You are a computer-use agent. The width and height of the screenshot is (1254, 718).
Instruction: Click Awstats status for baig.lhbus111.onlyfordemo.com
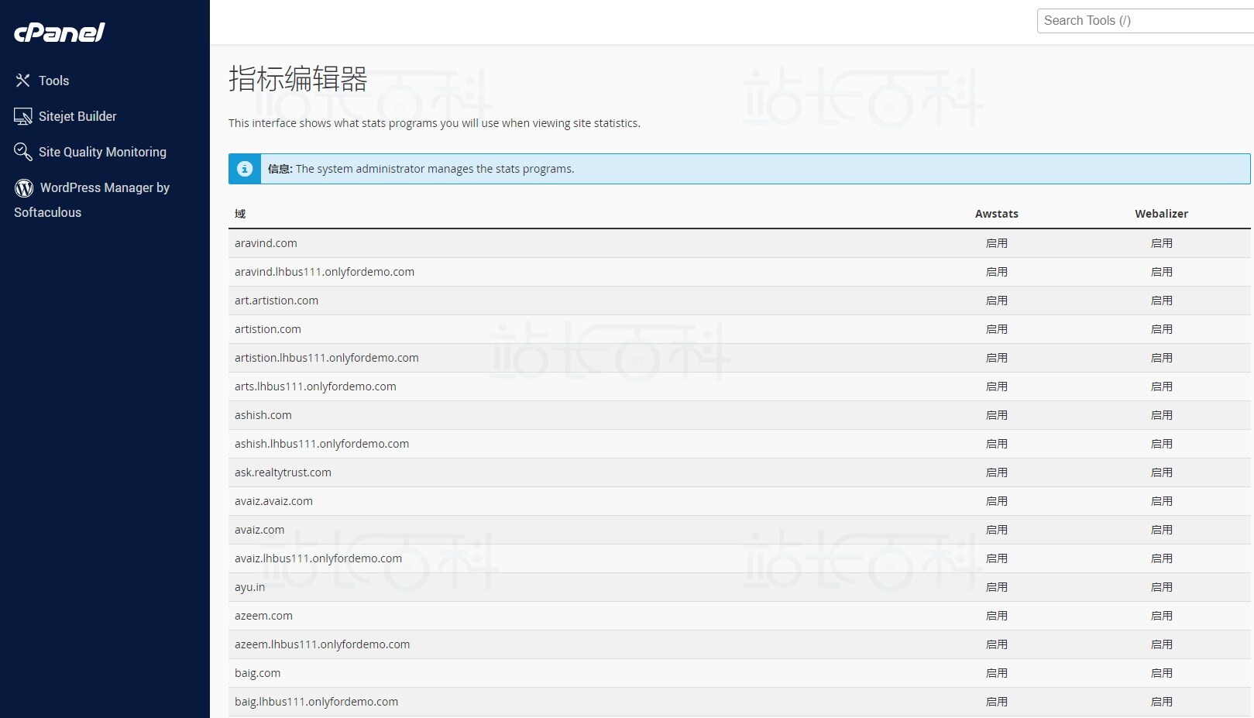click(997, 702)
